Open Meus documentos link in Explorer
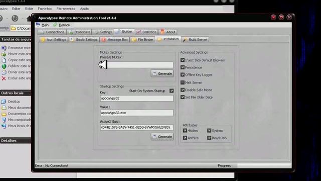The image size is (321, 181). pyautogui.click(x=20, y=108)
